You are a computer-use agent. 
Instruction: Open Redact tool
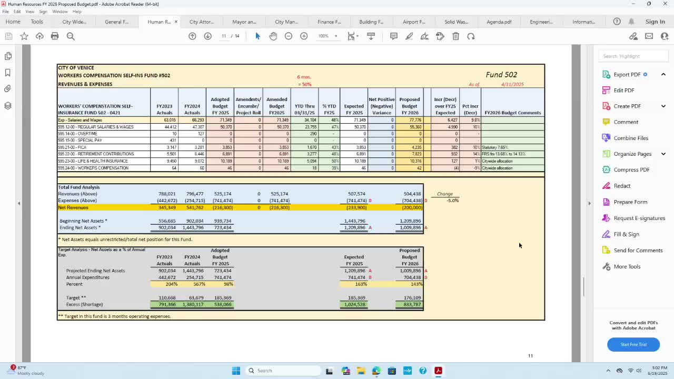622,186
